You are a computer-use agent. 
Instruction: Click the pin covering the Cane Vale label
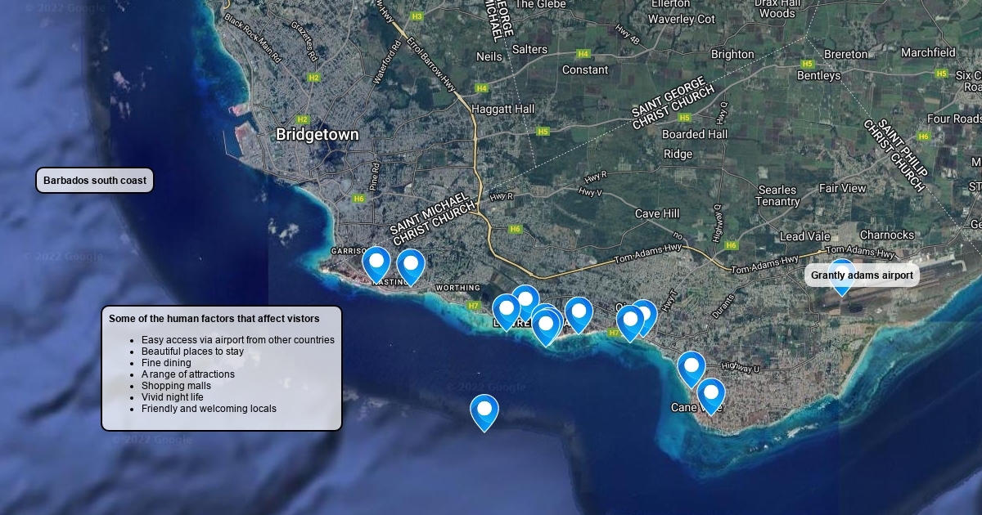[710, 395]
